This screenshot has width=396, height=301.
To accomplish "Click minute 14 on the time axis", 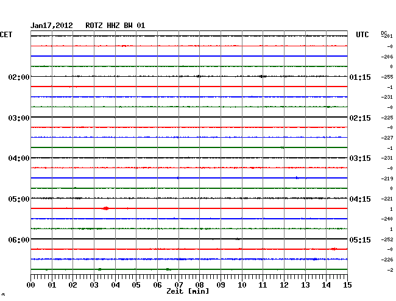I will click(x=326, y=285).
